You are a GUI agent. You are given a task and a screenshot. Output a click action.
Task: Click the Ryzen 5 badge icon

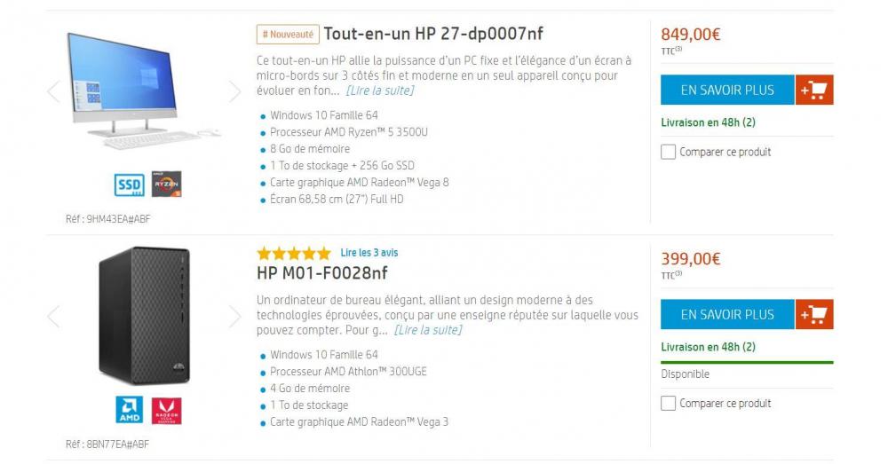click(x=166, y=185)
